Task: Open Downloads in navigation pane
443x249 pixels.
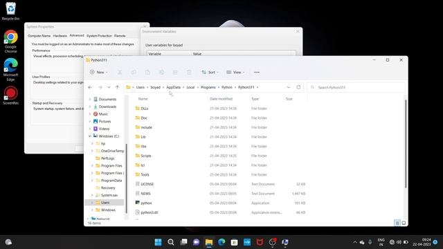Action: pyautogui.click(x=107, y=107)
